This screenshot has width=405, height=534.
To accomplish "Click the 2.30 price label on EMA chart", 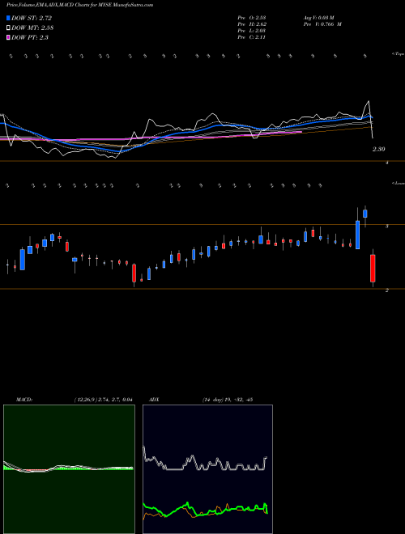I will 379,149.
